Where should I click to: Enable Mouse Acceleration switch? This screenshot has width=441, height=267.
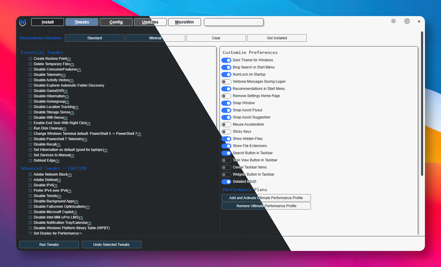226,124
